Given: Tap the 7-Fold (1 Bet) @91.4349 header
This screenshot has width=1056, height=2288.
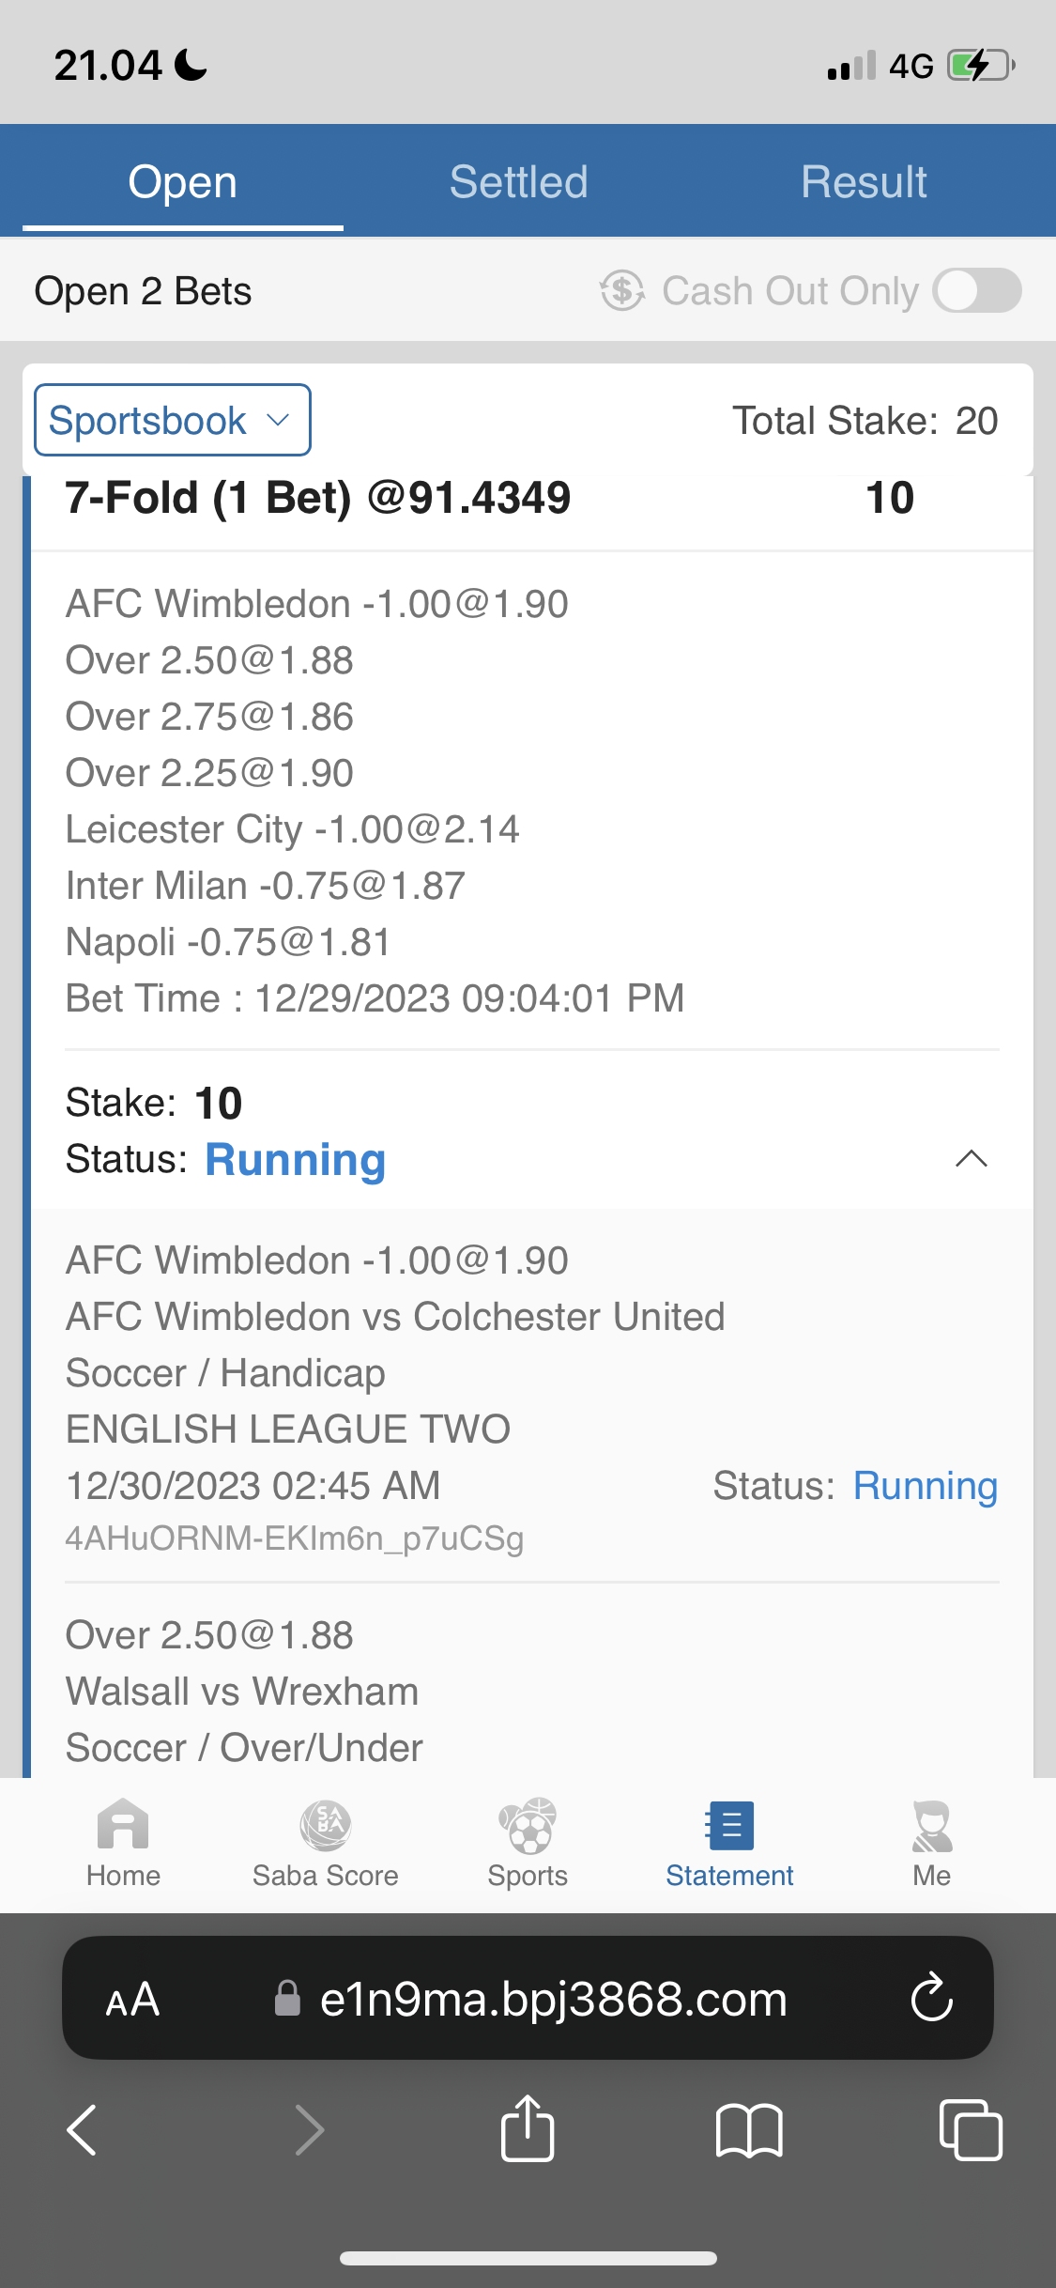Looking at the screenshot, I should (x=318, y=498).
